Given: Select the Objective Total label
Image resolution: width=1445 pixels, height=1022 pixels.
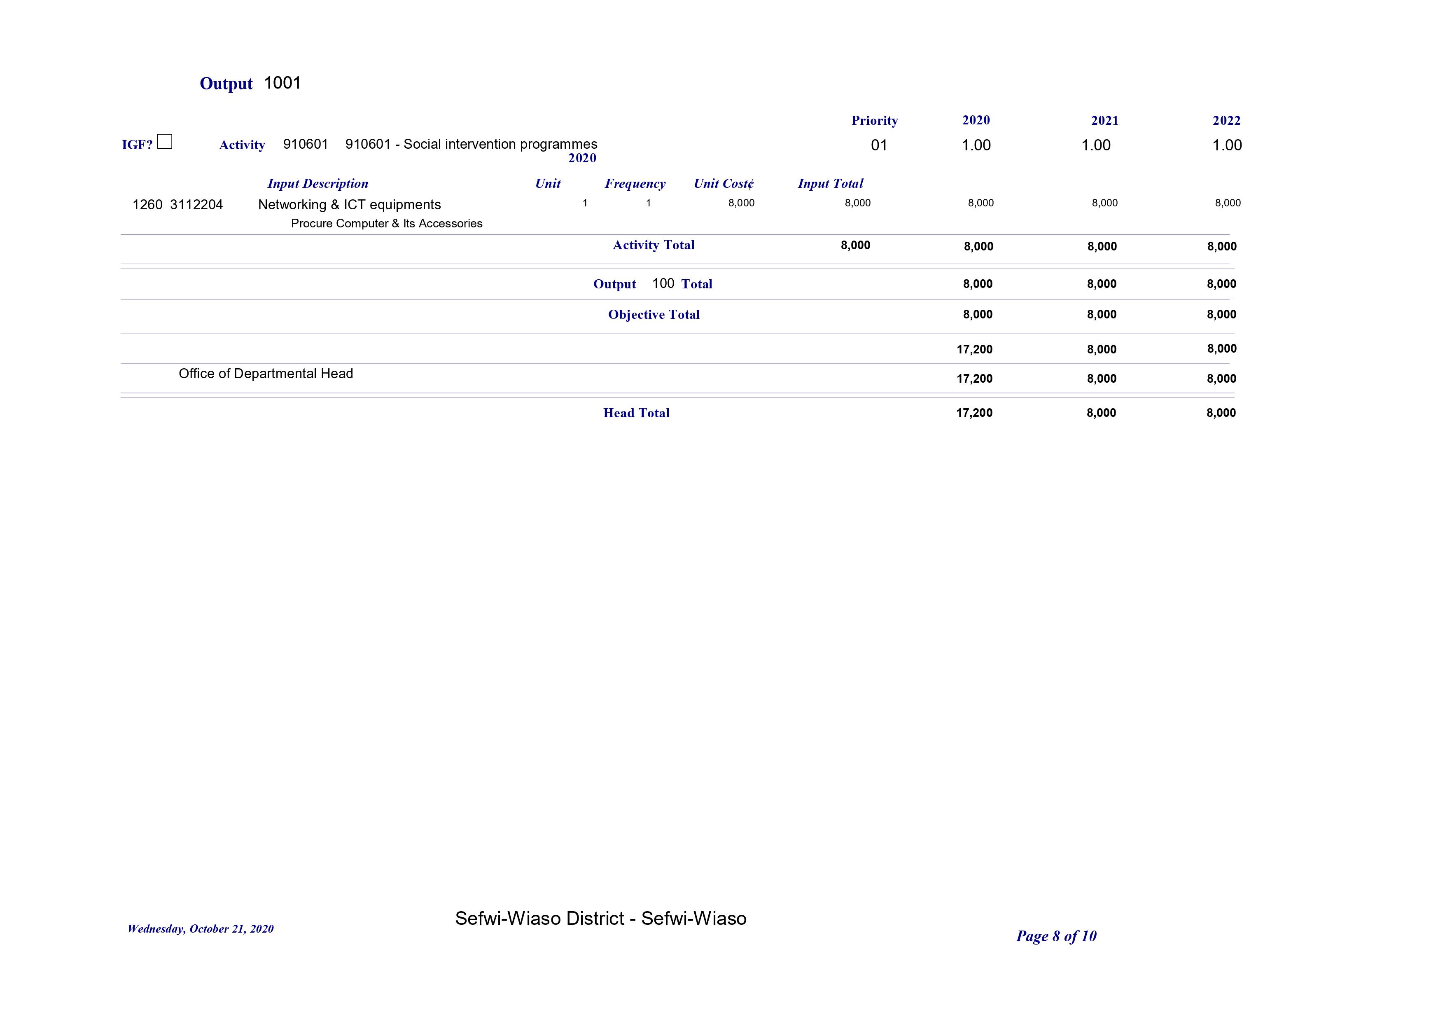Looking at the screenshot, I should pos(653,314).
